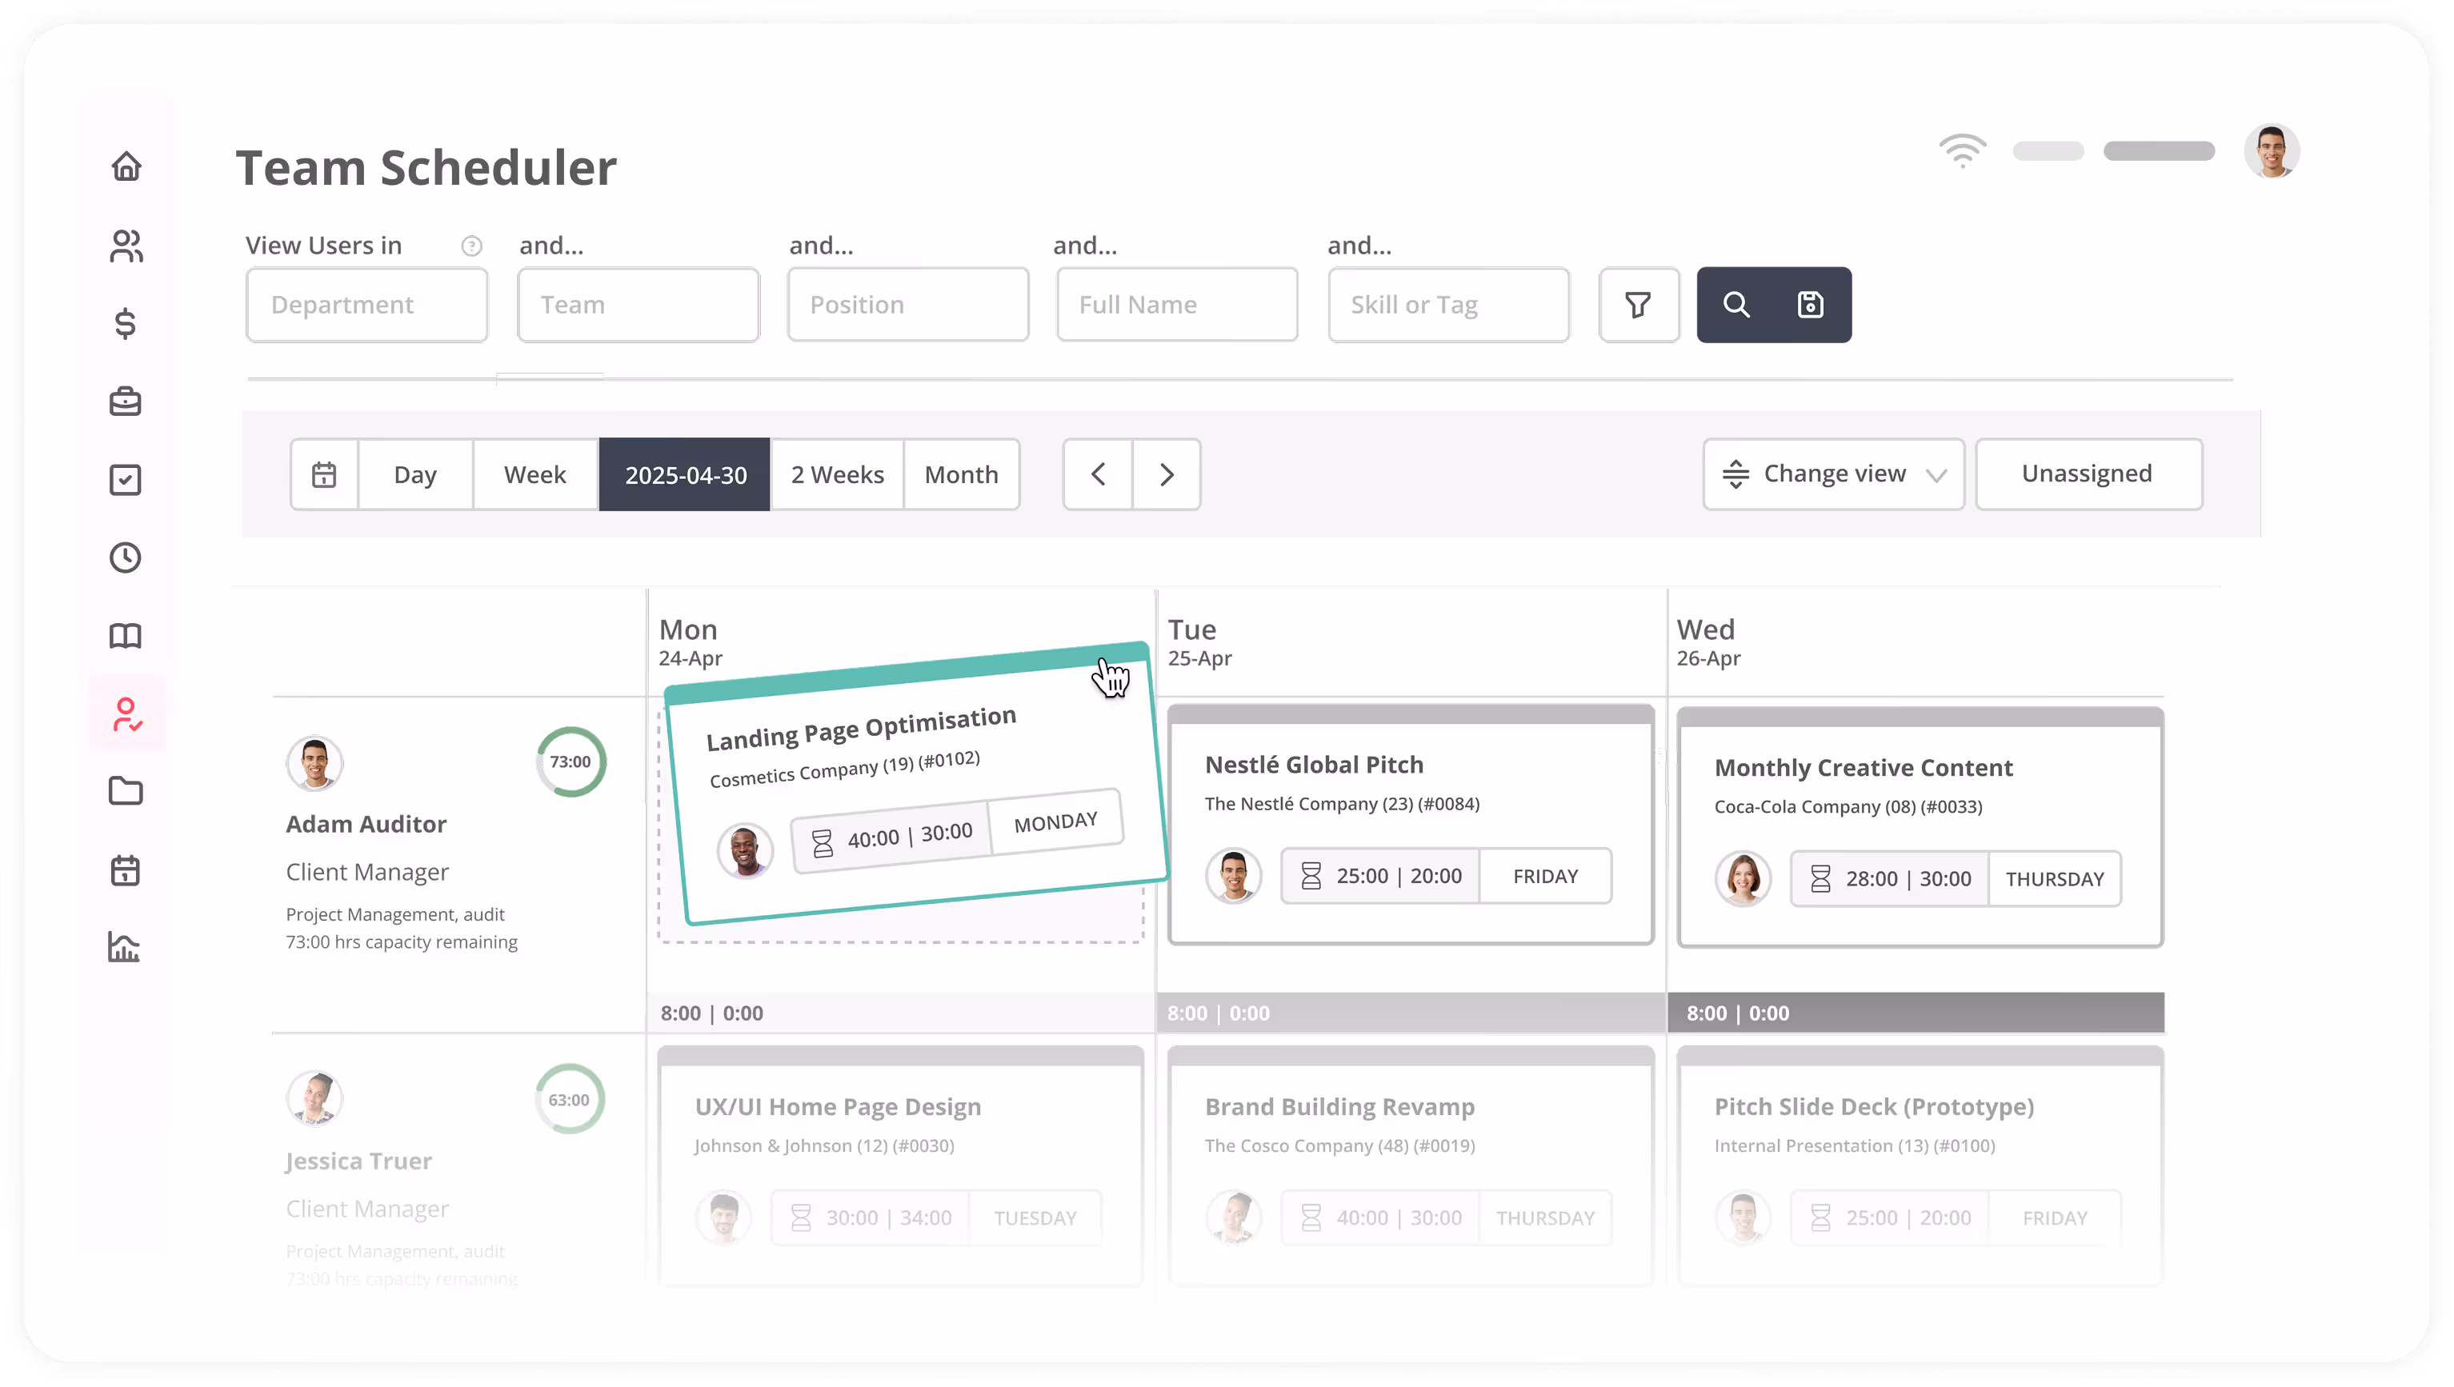Open the Team members icon in sidebar
The image size is (2454, 1387).
(128, 246)
